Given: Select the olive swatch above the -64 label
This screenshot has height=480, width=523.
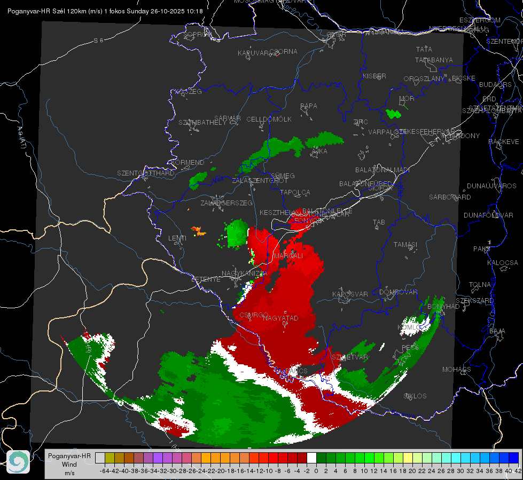Looking at the screenshot, I should point(110,458).
